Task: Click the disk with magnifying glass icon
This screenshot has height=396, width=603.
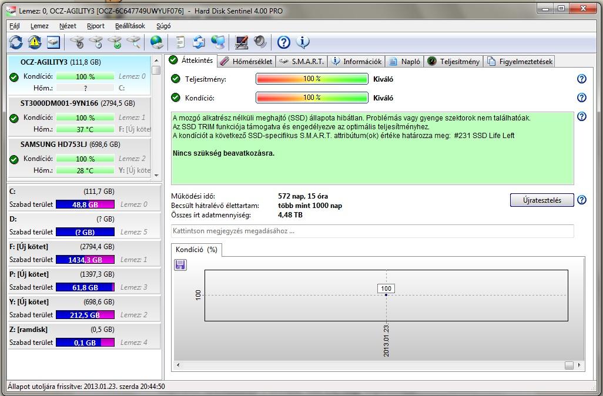Action: click(x=134, y=42)
